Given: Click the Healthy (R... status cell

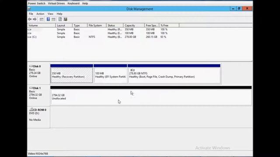Looking at the screenshot, I should point(115,29).
